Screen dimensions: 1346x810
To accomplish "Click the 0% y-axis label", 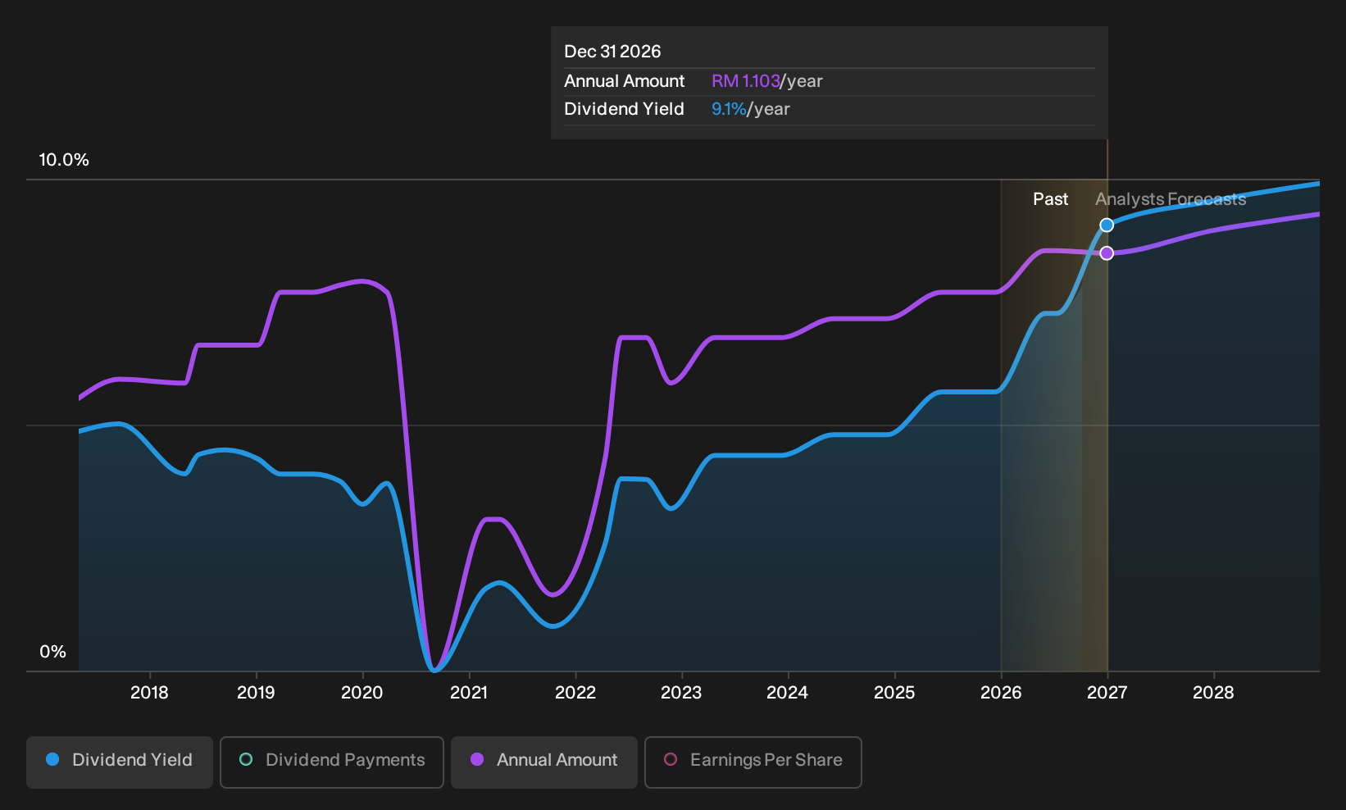I will click(52, 652).
